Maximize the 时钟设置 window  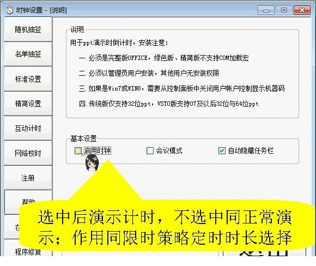coord(284,10)
